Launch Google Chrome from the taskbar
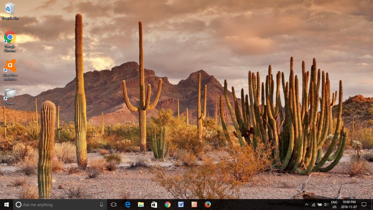The image size is (373, 210). [167, 205]
